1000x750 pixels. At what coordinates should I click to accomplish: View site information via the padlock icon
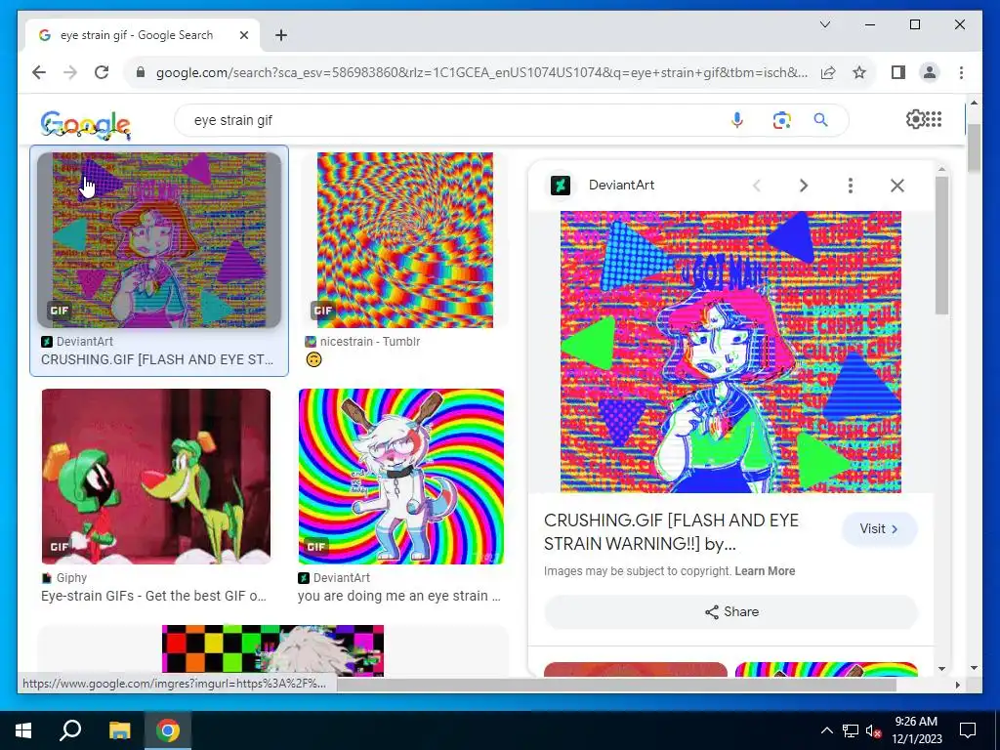141,72
